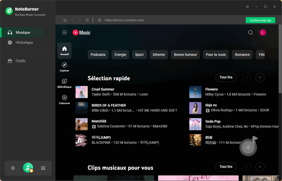Click Tout lire for Clips musicaux
282x181 pixels.
[x=226, y=167]
